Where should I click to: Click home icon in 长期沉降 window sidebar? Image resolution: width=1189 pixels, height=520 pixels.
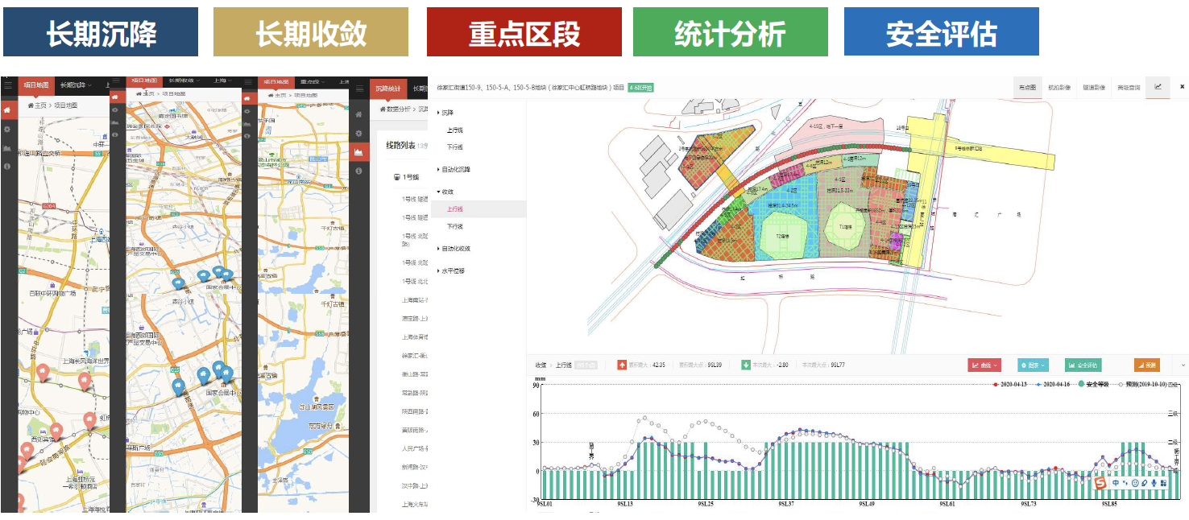pos(8,110)
